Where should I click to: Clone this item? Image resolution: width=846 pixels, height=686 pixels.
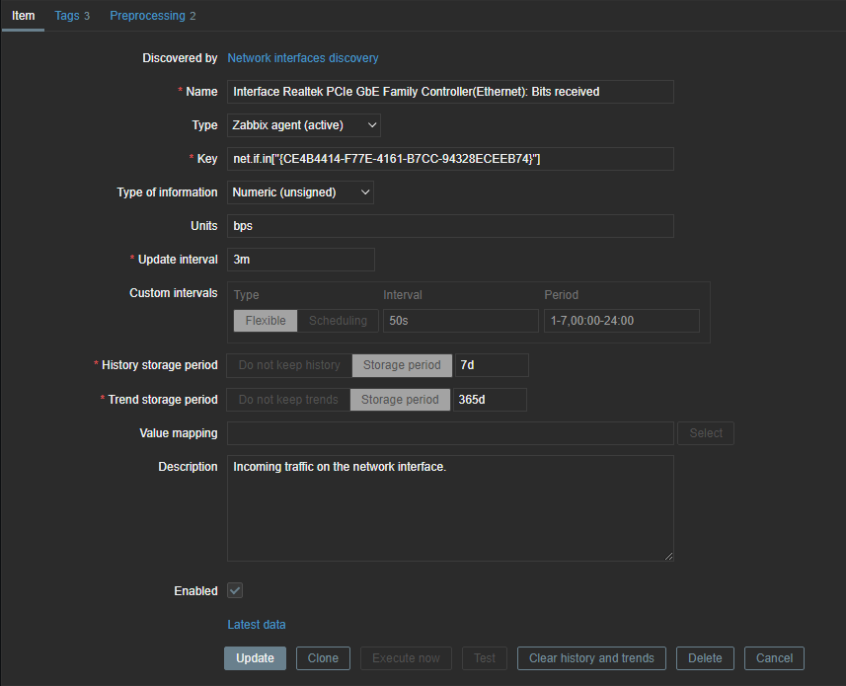(323, 658)
